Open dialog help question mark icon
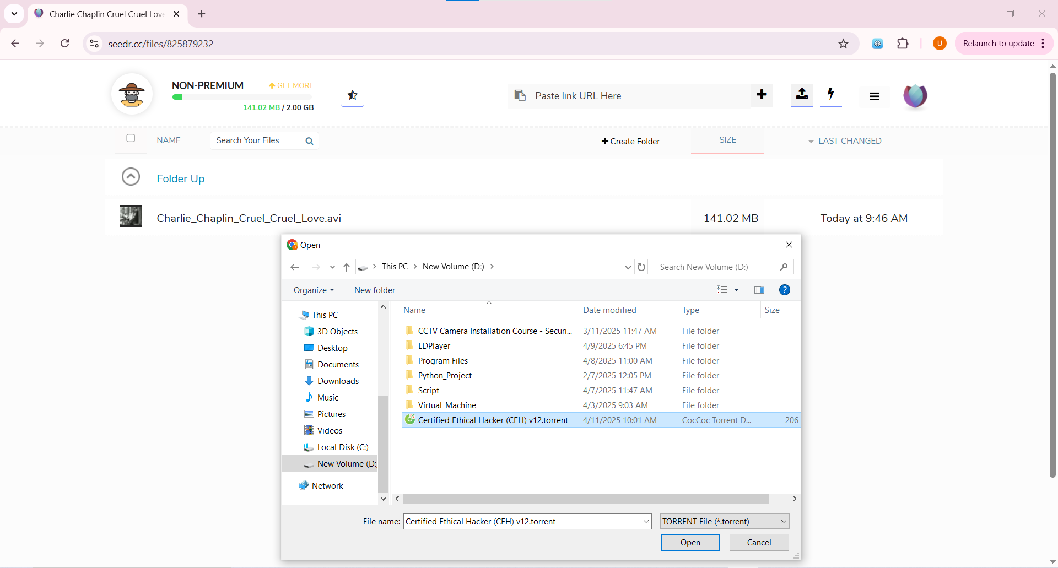Screen dimensions: 1058x568 pyautogui.click(x=784, y=290)
